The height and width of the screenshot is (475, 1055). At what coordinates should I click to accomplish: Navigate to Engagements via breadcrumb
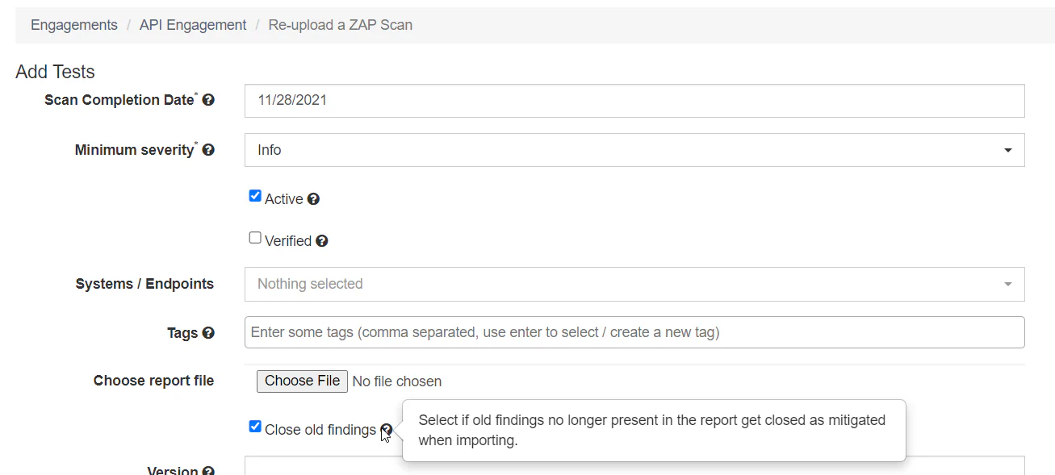73,24
